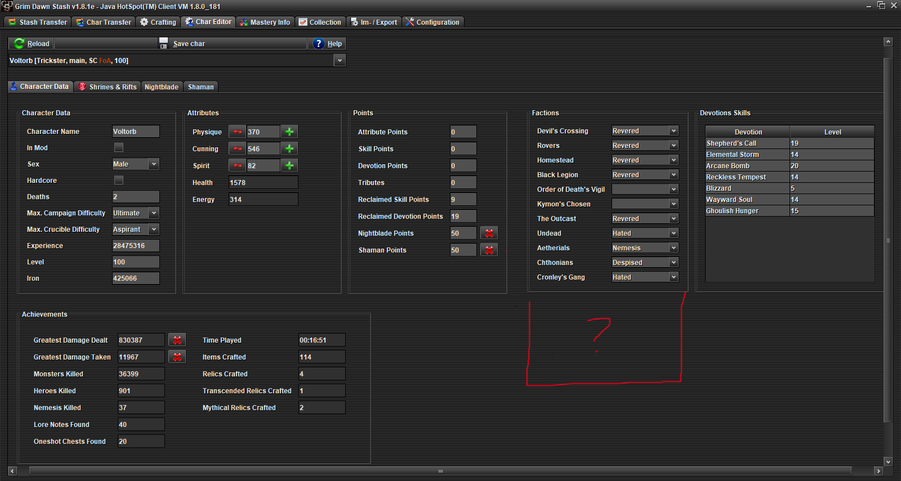
Task: Decrease Cunning with the red minus button
Action: (238, 149)
